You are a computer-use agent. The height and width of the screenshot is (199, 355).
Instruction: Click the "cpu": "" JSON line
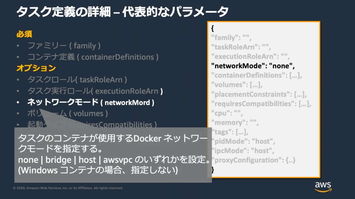[x=227, y=113]
